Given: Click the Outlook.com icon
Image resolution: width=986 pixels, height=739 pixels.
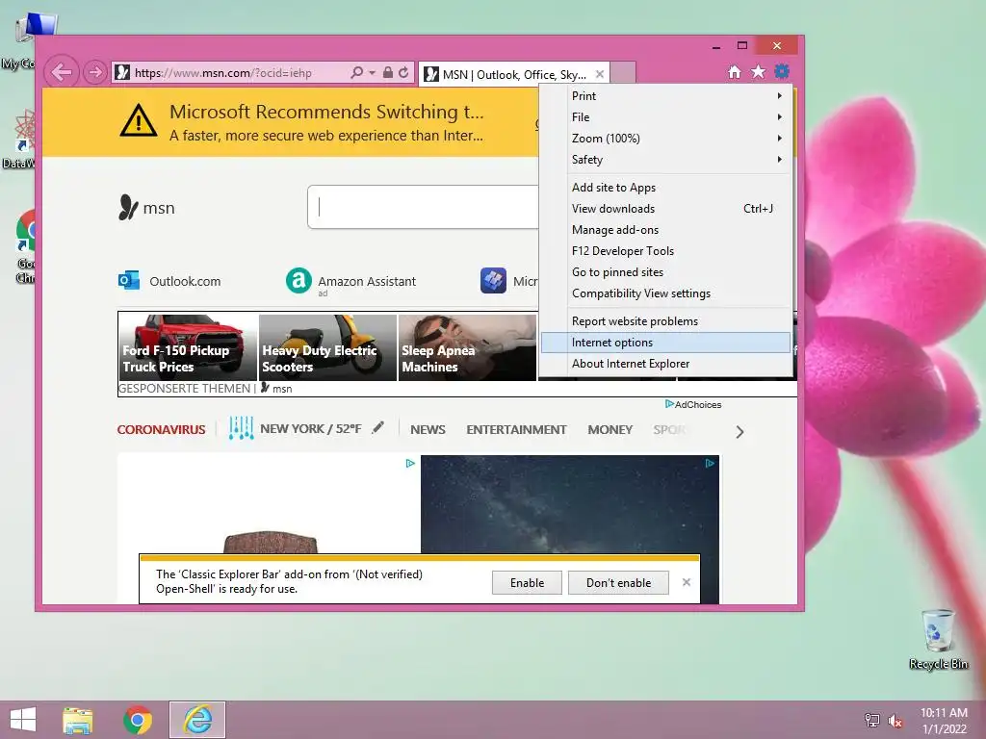Looking at the screenshot, I should [129, 280].
